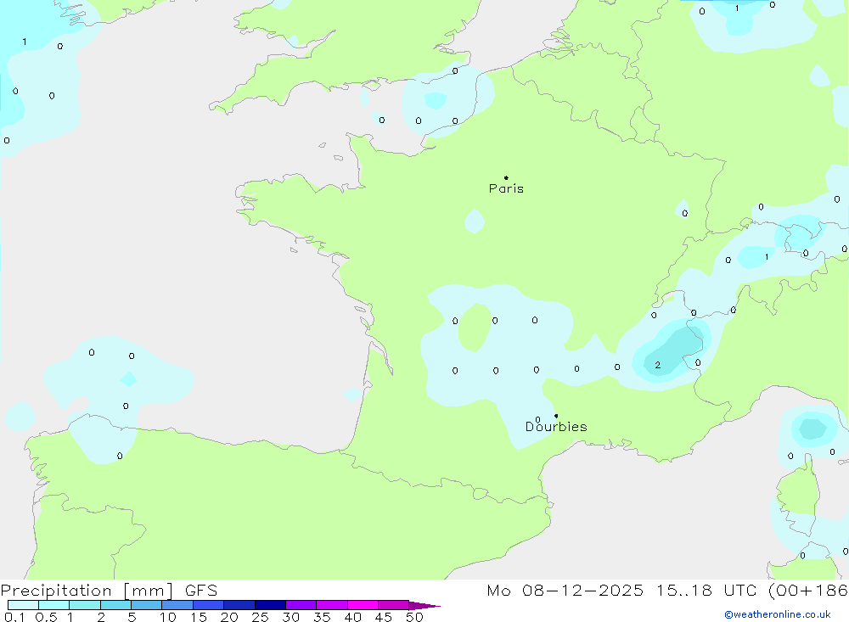
Task: Pick the 40–45 mm magenta legend swatch
Action: (363, 605)
